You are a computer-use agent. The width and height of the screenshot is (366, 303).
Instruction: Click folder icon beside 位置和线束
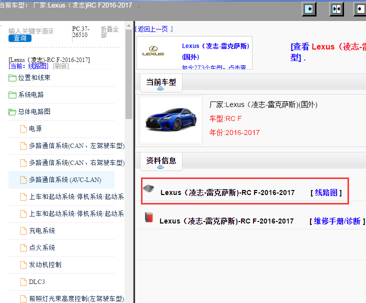[12, 78]
